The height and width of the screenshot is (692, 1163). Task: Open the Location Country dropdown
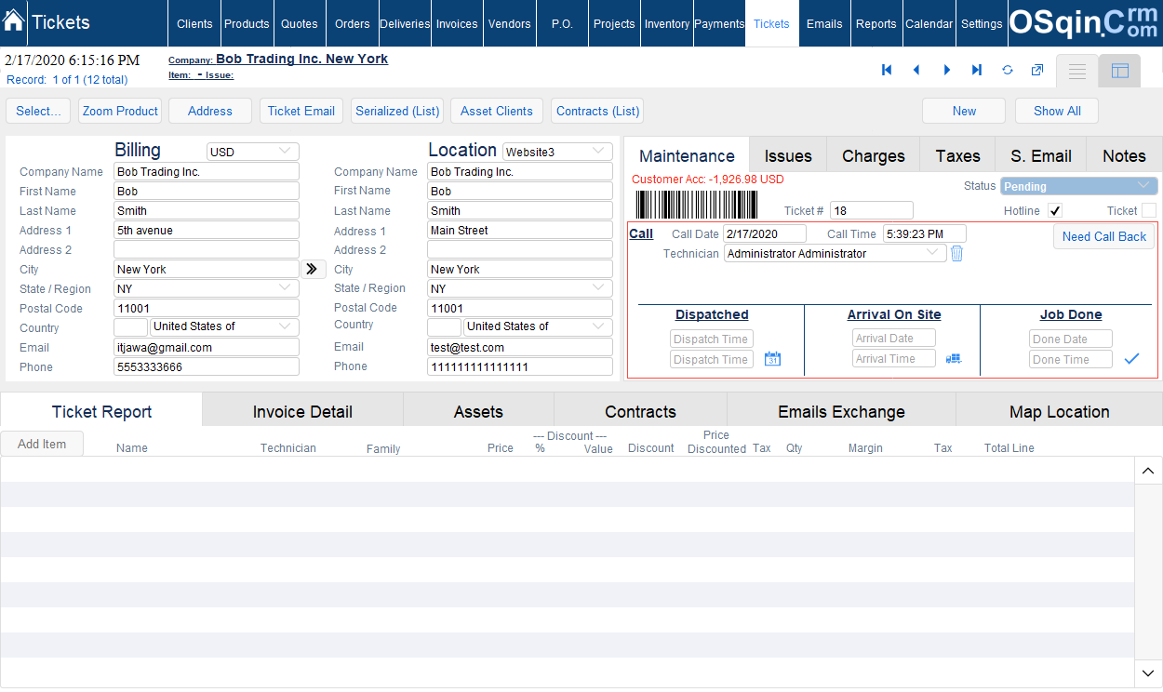538,327
